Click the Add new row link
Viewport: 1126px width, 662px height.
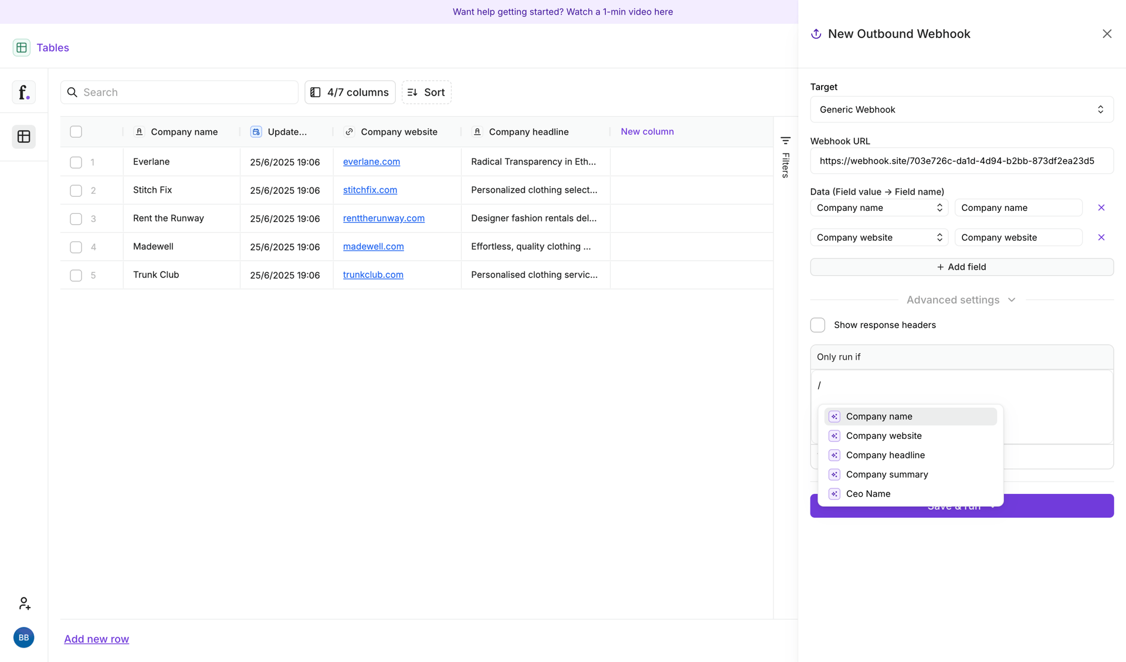(x=96, y=639)
